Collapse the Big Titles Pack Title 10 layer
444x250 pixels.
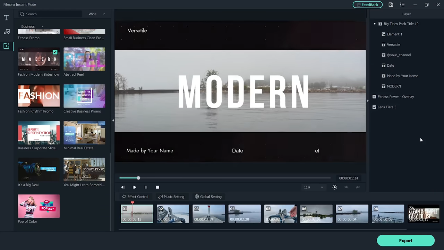[374, 24]
